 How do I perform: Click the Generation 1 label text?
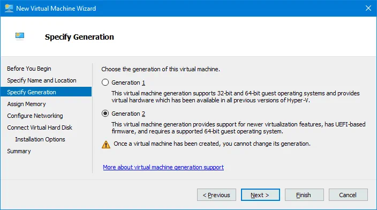(128, 82)
